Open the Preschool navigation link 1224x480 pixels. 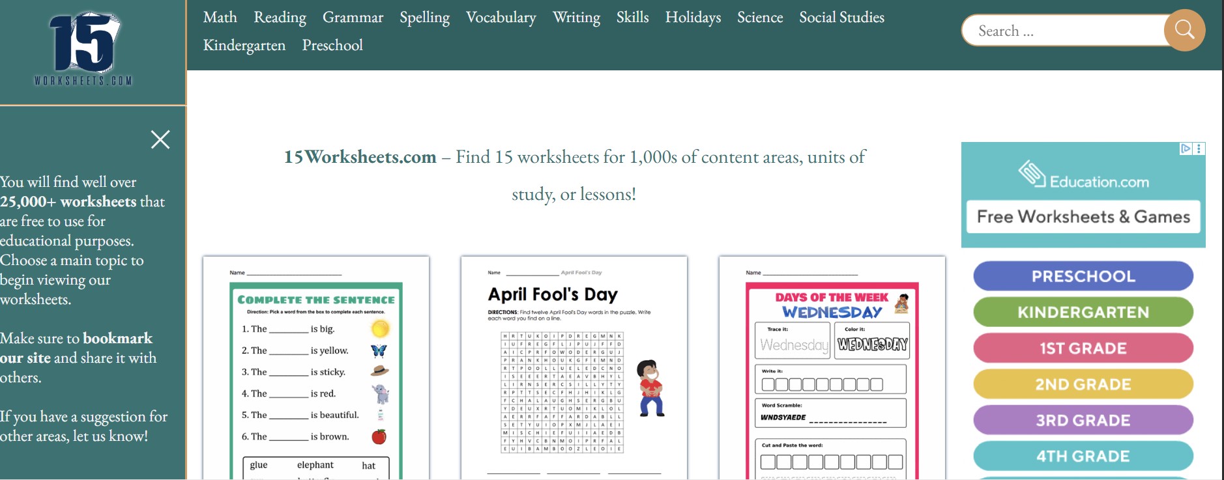(332, 46)
